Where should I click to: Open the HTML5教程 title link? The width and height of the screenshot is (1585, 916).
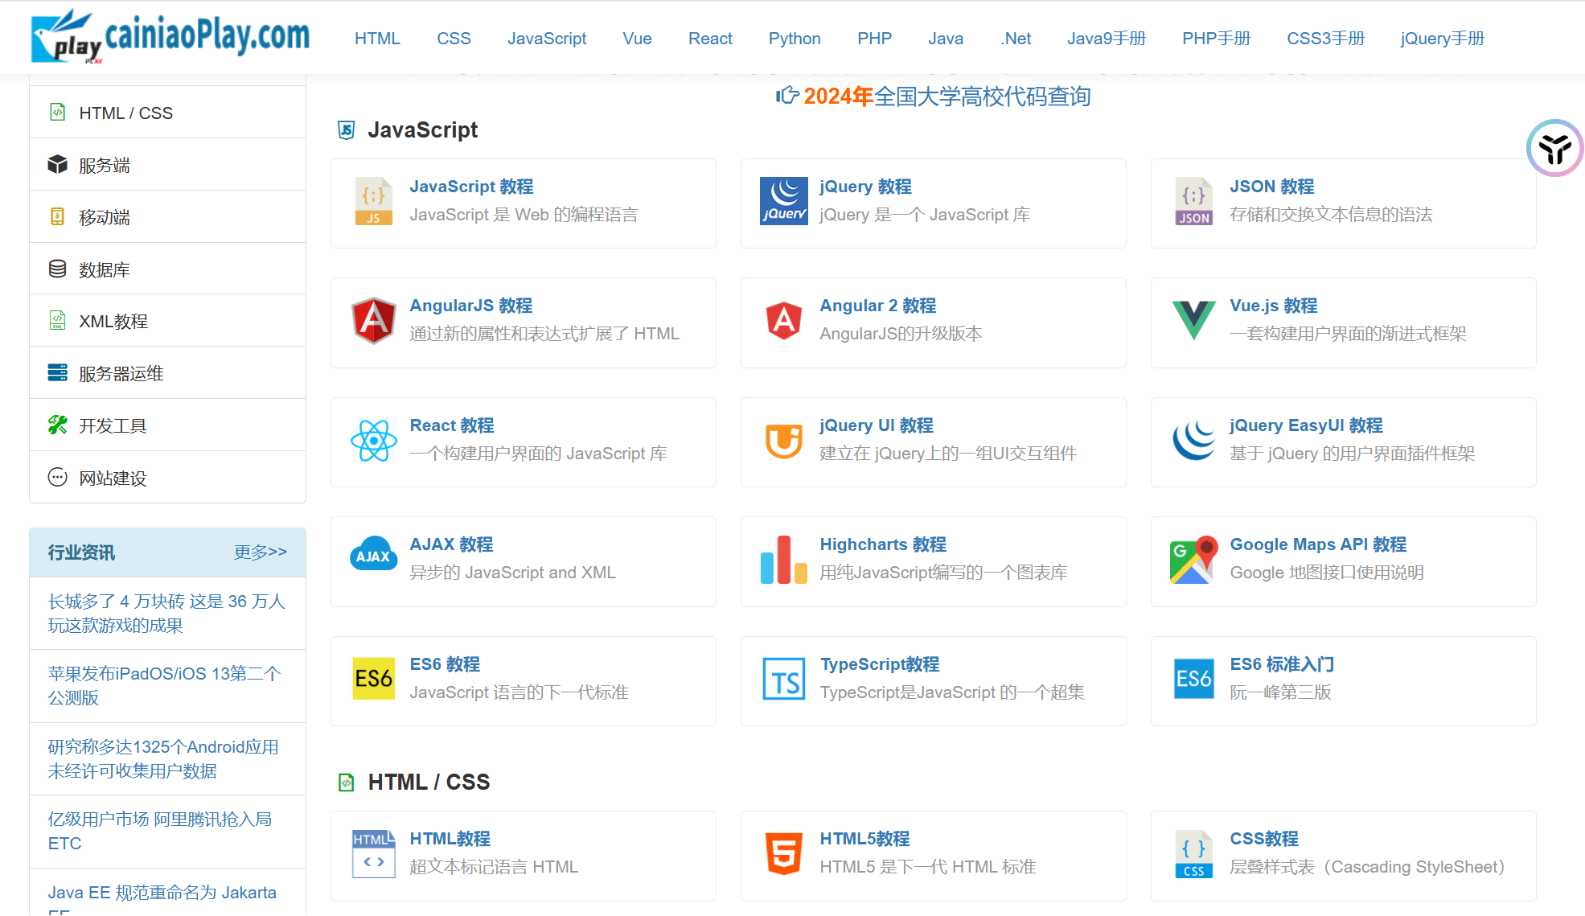click(864, 839)
